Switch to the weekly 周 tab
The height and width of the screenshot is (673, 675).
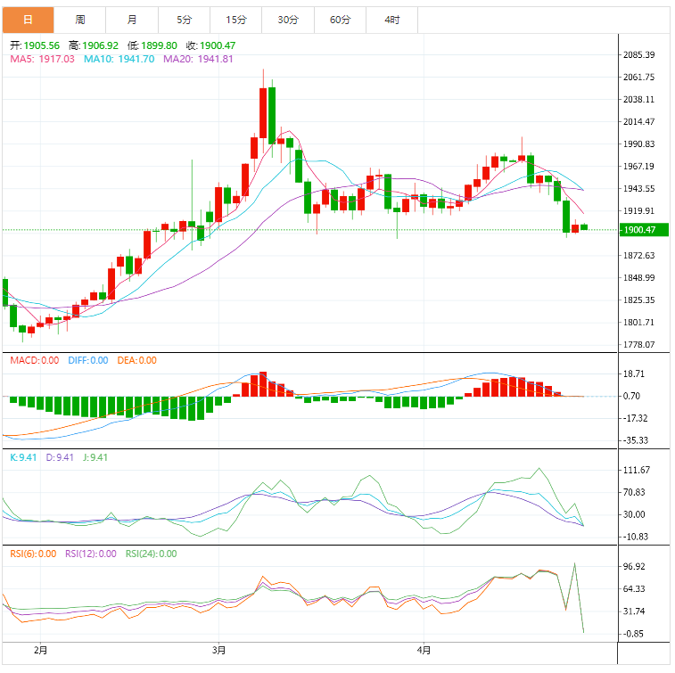click(80, 20)
